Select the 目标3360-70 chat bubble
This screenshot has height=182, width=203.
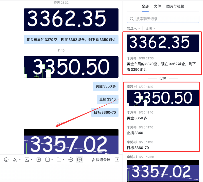[x=105, y=112]
